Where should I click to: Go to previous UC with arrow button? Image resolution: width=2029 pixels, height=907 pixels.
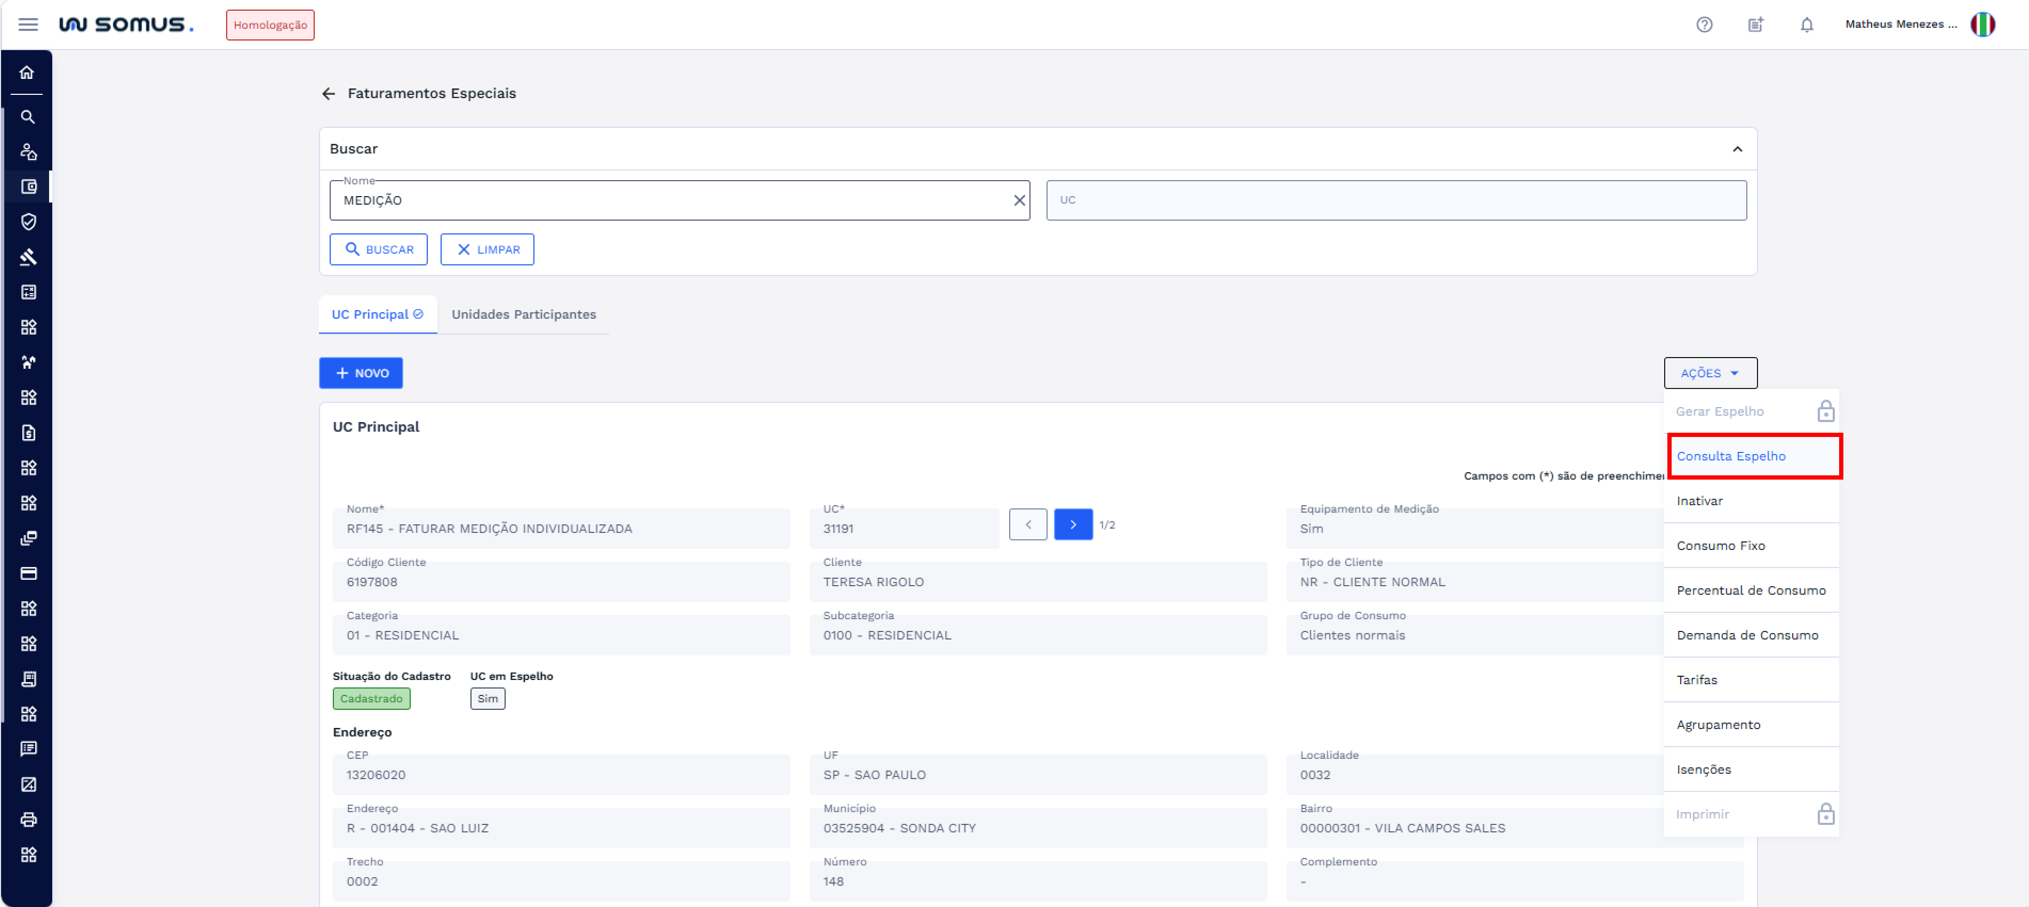click(x=1027, y=525)
